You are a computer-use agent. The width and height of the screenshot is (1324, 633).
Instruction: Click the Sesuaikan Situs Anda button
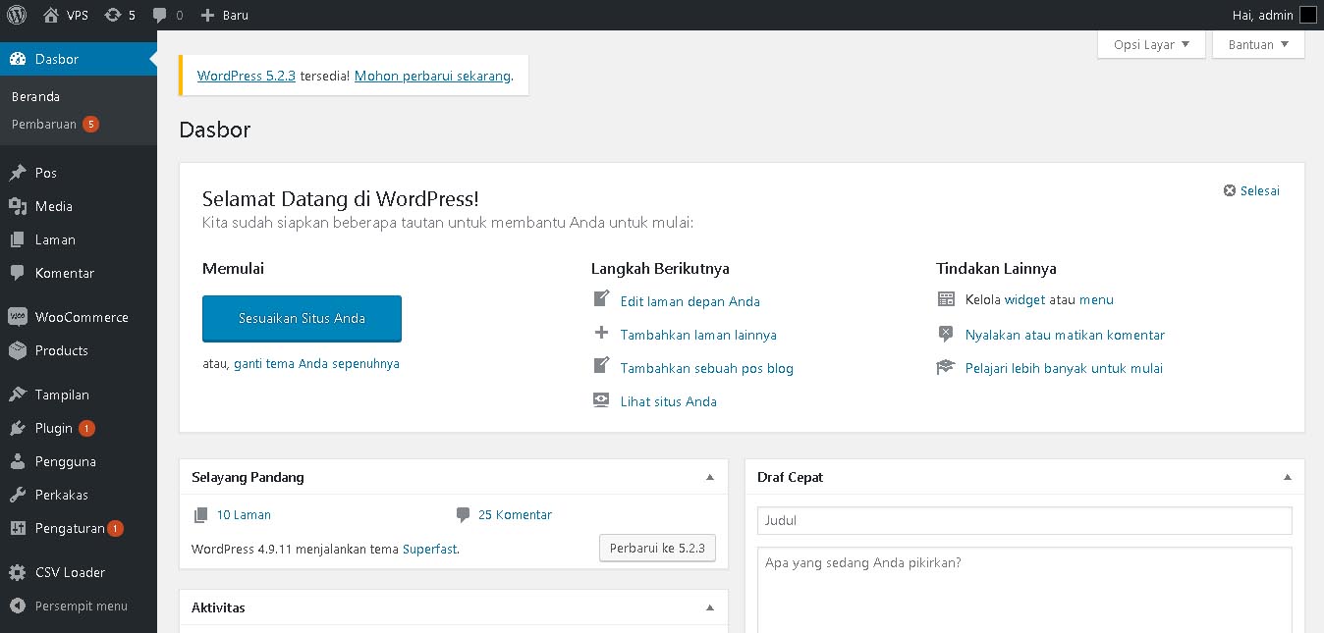pyautogui.click(x=302, y=318)
